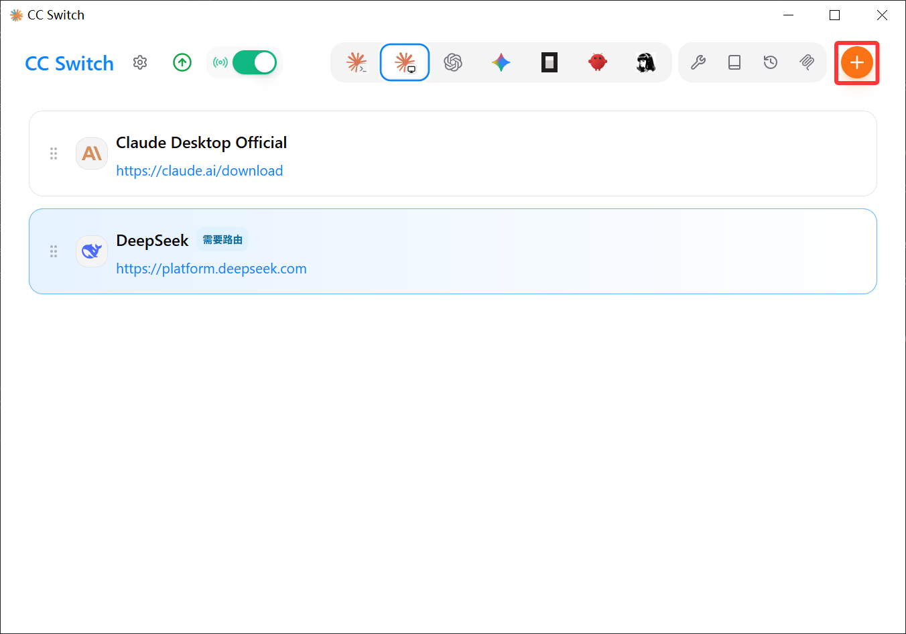The width and height of the screenshot is (906, 634).
Task: Select the Claude Desktop Official provider title
Action: coord(202,143)
